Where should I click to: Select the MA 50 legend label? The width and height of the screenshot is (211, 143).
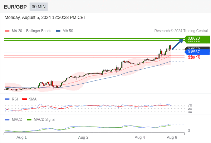68,31
